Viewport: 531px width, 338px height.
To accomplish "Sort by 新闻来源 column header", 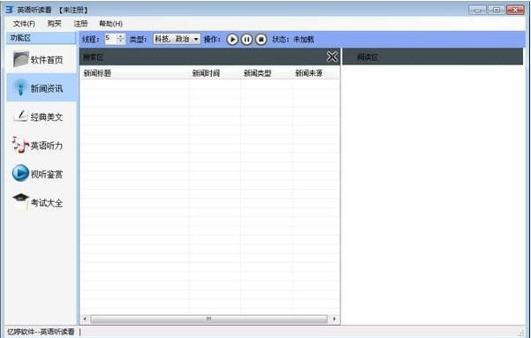I will coord(316,73).
